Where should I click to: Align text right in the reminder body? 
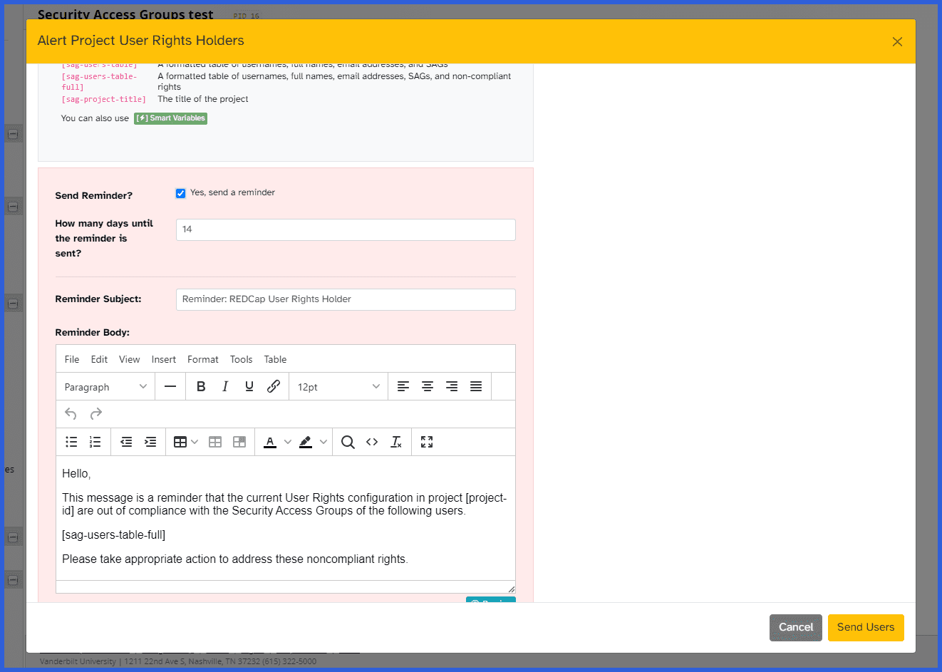[452, 386]
